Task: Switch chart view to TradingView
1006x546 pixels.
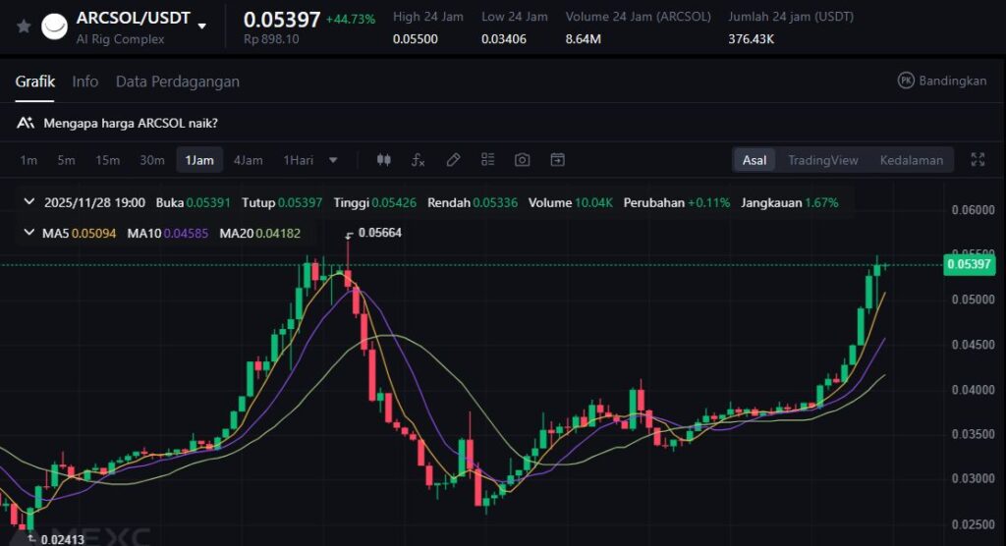Action: pos(822,160)
